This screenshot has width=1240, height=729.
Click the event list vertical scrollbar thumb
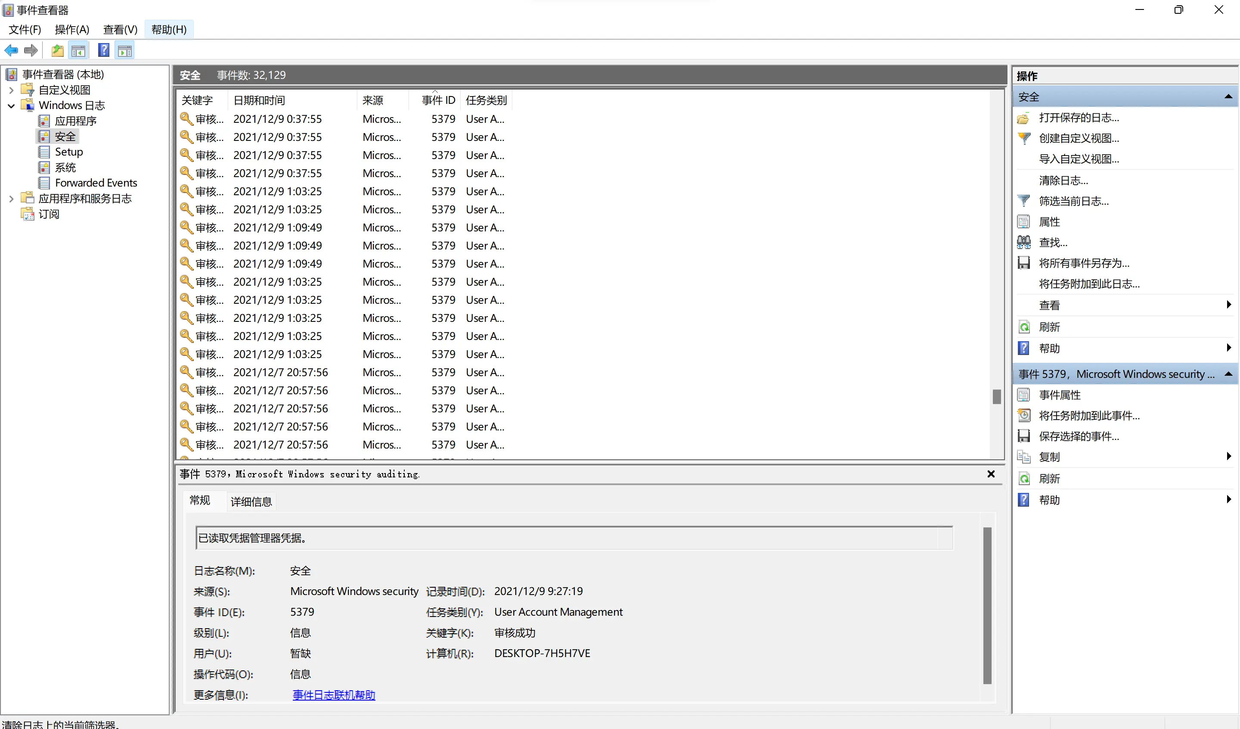(x=996, y=396)
